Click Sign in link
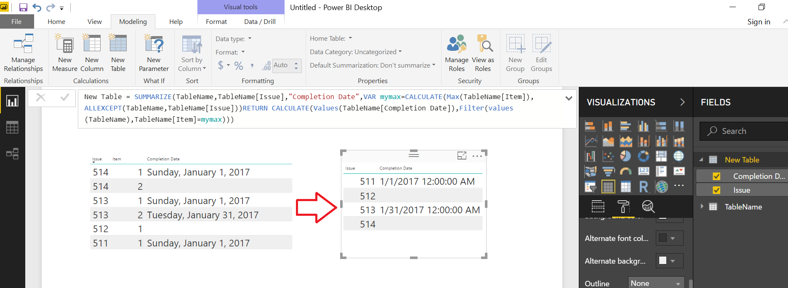The height and width of the screenshot is (288, 788). [x=759, y=22]
